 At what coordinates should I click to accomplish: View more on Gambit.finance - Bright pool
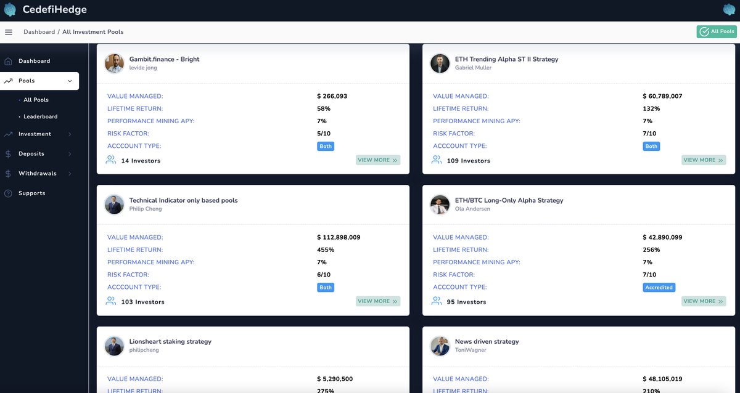378,160
